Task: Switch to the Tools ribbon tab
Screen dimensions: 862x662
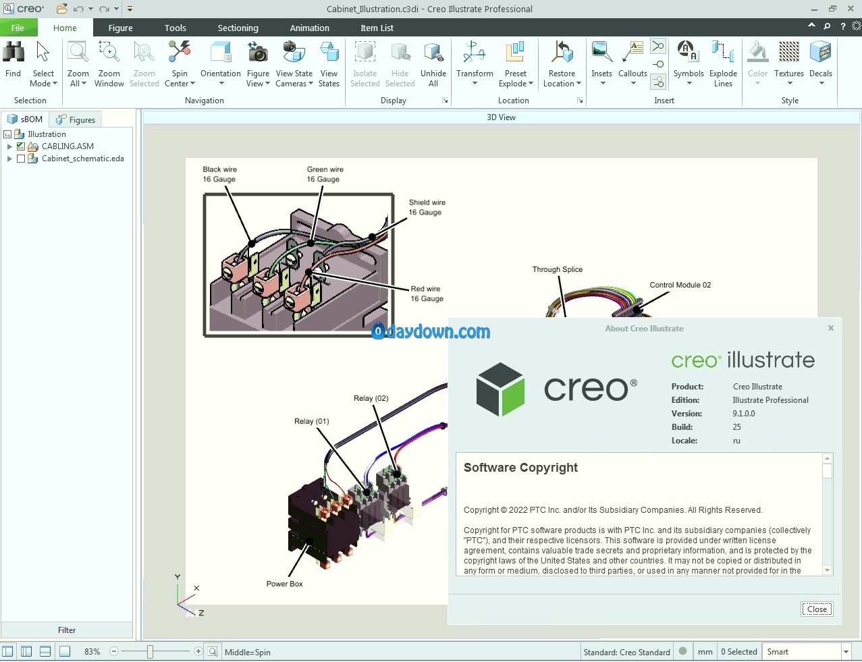Action: [175, 28]
